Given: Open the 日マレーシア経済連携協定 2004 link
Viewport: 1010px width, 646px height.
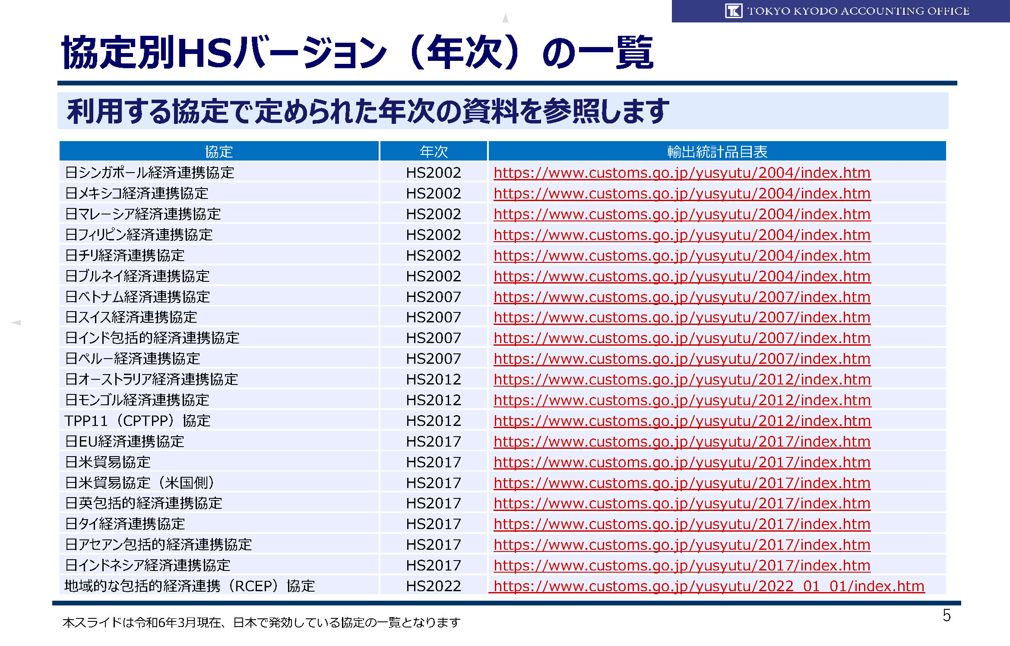Looking at the screenshot, I should 682,214.
